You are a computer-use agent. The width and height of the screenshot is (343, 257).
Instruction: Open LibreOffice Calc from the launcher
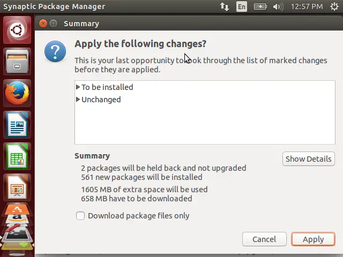[x=17, y=156]
